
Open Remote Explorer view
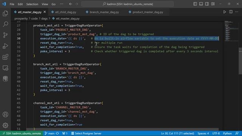tap(5, 68)
